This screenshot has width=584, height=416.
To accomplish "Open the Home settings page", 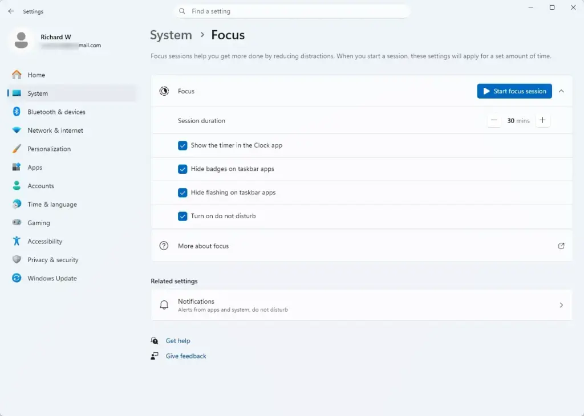I will tap(71, 75).
